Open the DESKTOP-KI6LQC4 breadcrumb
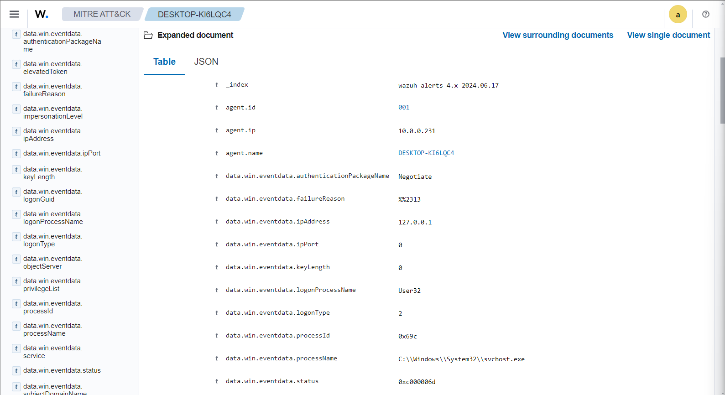This screenshot has height=395, width=725. point(195,14)
